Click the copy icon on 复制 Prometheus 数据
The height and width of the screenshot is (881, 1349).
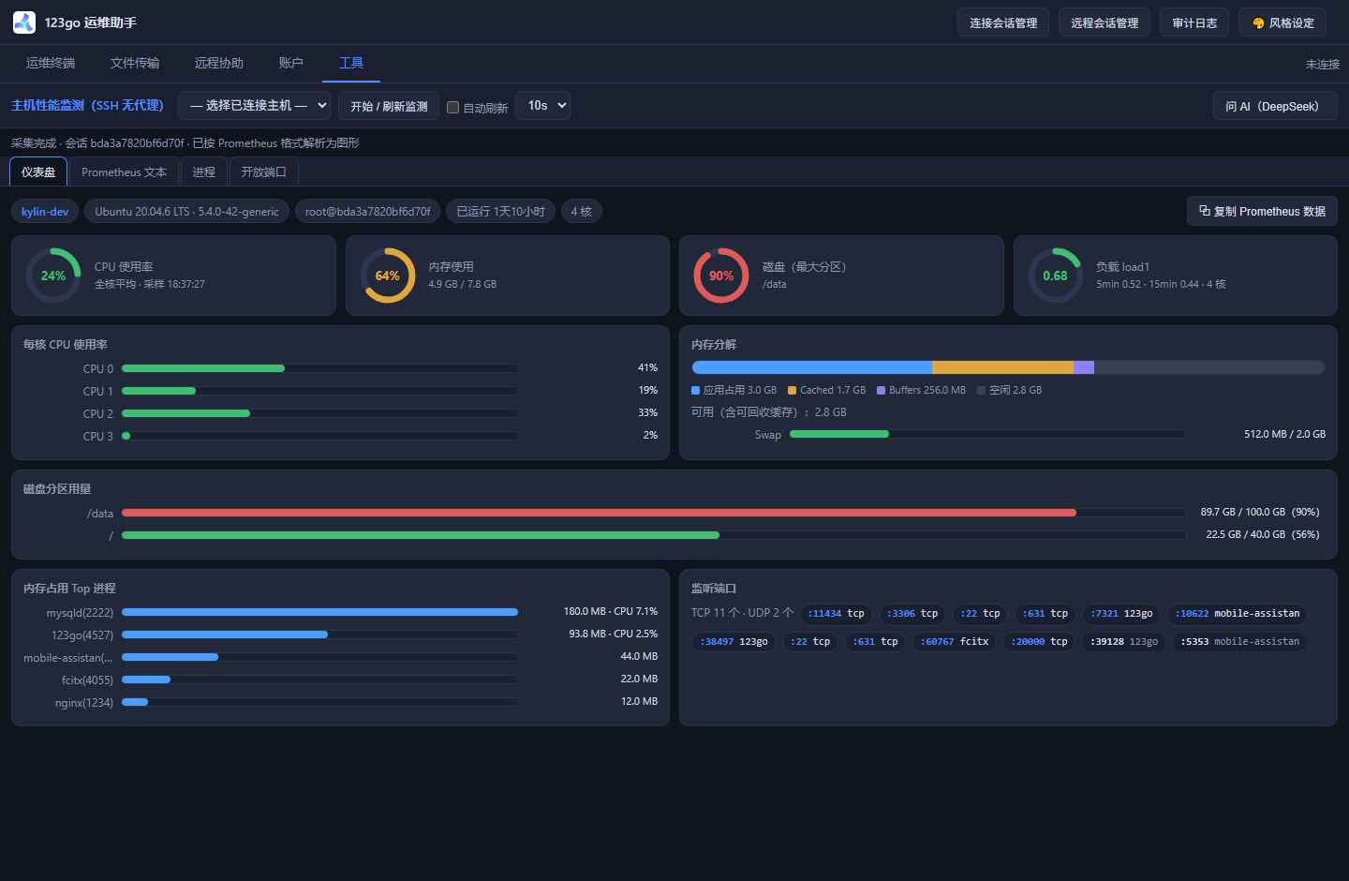(1205, 211)
